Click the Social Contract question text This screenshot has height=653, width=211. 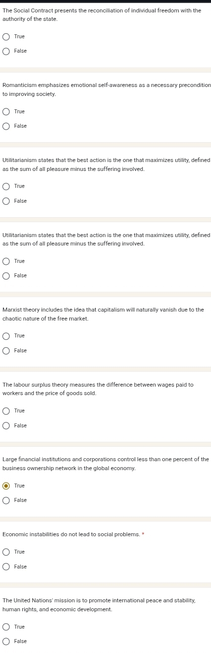coord(102,15)
